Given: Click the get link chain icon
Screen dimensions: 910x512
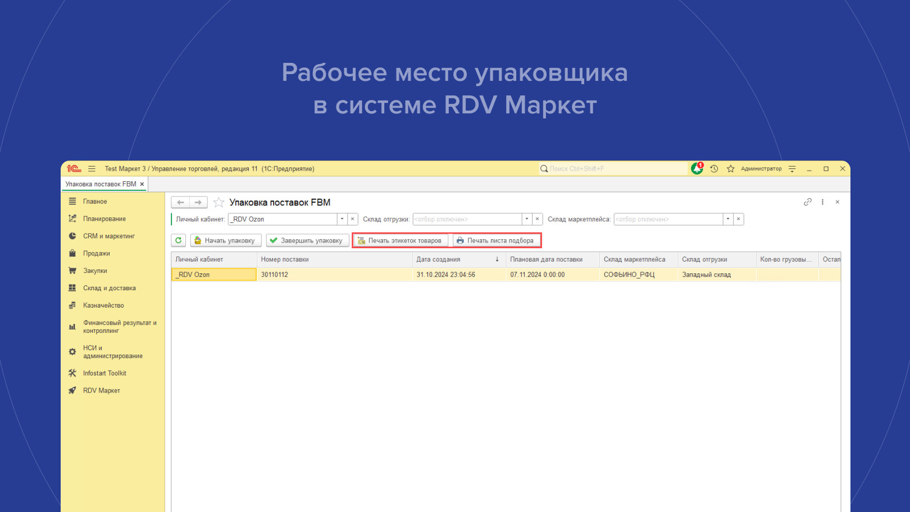Looking at the screenshot, I should coord(807,202).
